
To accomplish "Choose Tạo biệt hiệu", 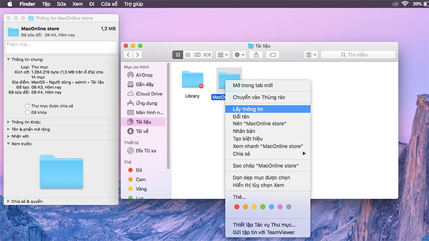I will (268, 139).
